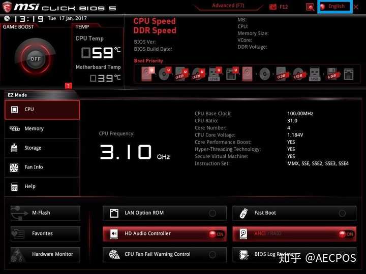Launch M-Flash utility

pos(45,213)
